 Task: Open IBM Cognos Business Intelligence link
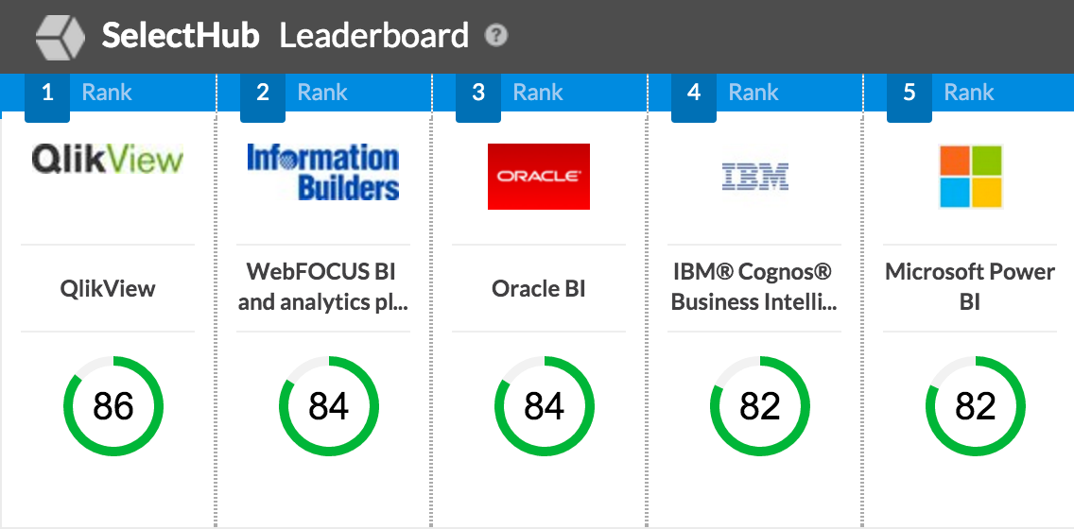point(754,287)
